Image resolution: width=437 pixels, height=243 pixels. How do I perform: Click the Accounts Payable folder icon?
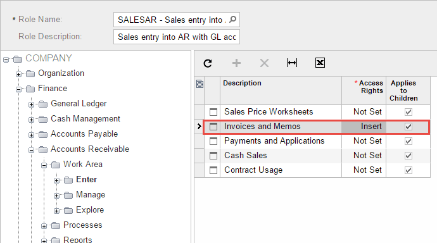tap(43, 134)
